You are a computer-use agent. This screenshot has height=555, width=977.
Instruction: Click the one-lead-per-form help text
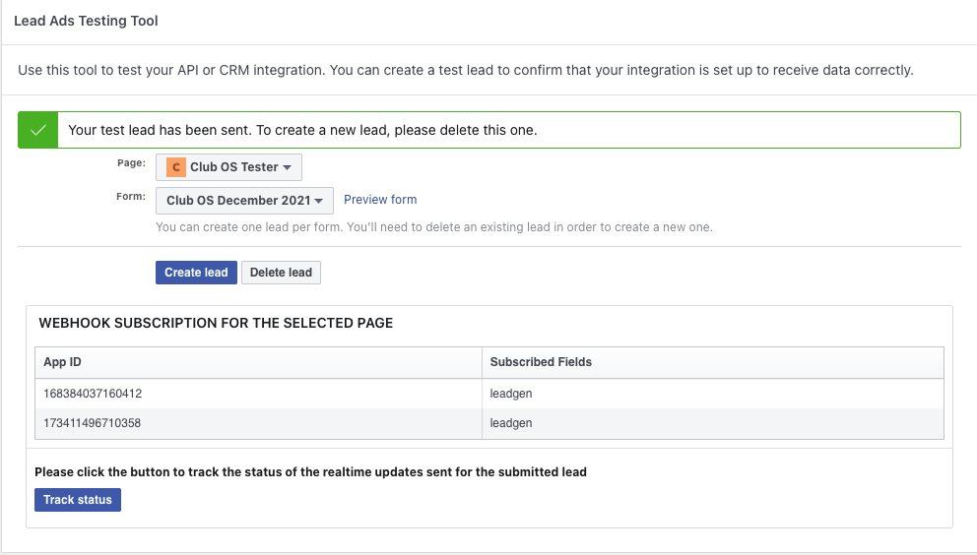433,227
